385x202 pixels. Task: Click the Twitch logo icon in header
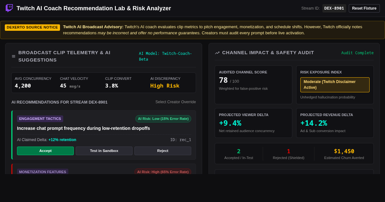click(9, 8)
